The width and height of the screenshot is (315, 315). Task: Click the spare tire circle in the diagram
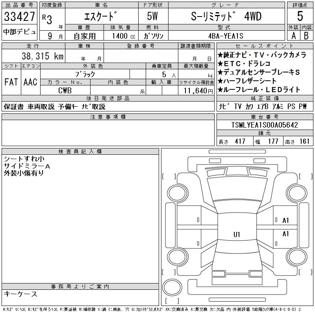click(172, 287)
